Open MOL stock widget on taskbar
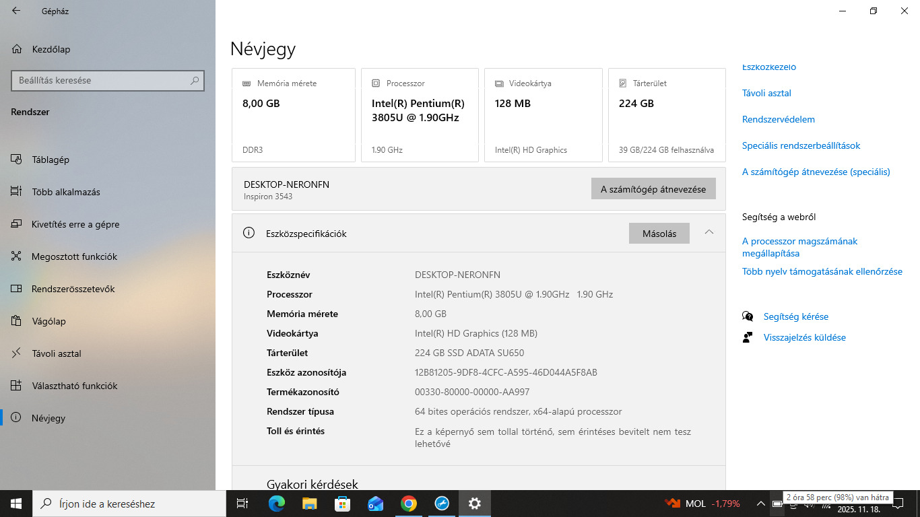This screenshot has width=920, height=517. [x=702, y=504]
